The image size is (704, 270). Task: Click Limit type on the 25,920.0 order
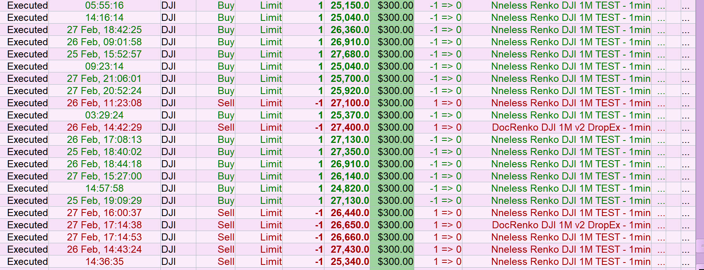271,91
